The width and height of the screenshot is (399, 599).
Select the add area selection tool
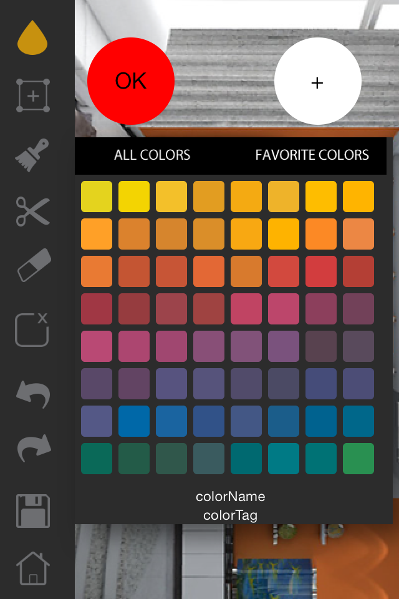pyautogui.click(x=33, y=95)
